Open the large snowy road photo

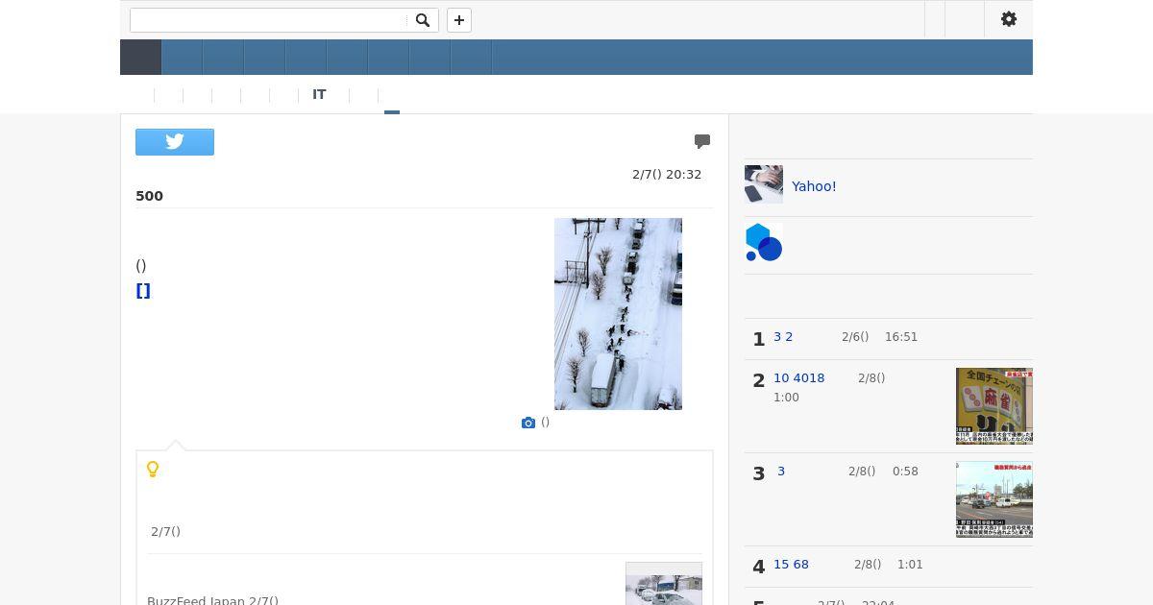click(x=618, y=314)
